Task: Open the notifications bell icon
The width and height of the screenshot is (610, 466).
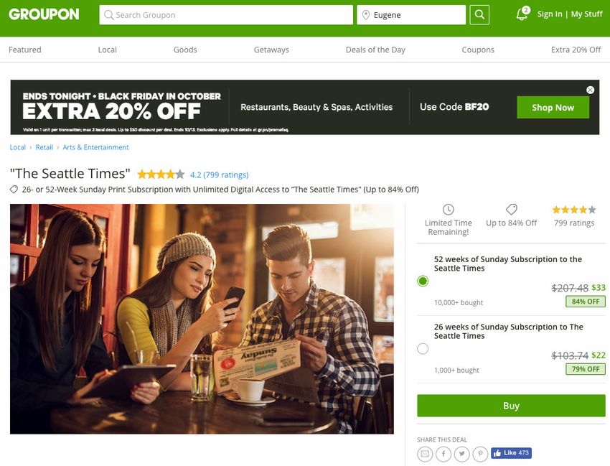Action: 522,14
